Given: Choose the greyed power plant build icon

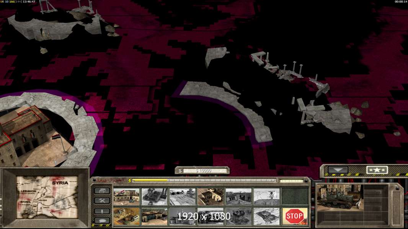Looking at the screenshot, I should (x=155, y=197).
